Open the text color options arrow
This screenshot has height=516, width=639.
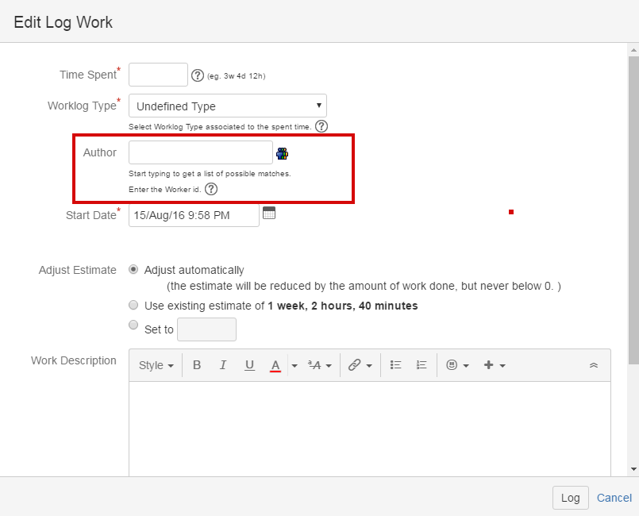coord(294,365)
